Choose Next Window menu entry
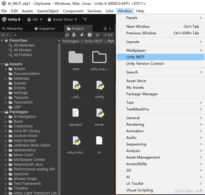The image size is (205, 195). point(160,27)
